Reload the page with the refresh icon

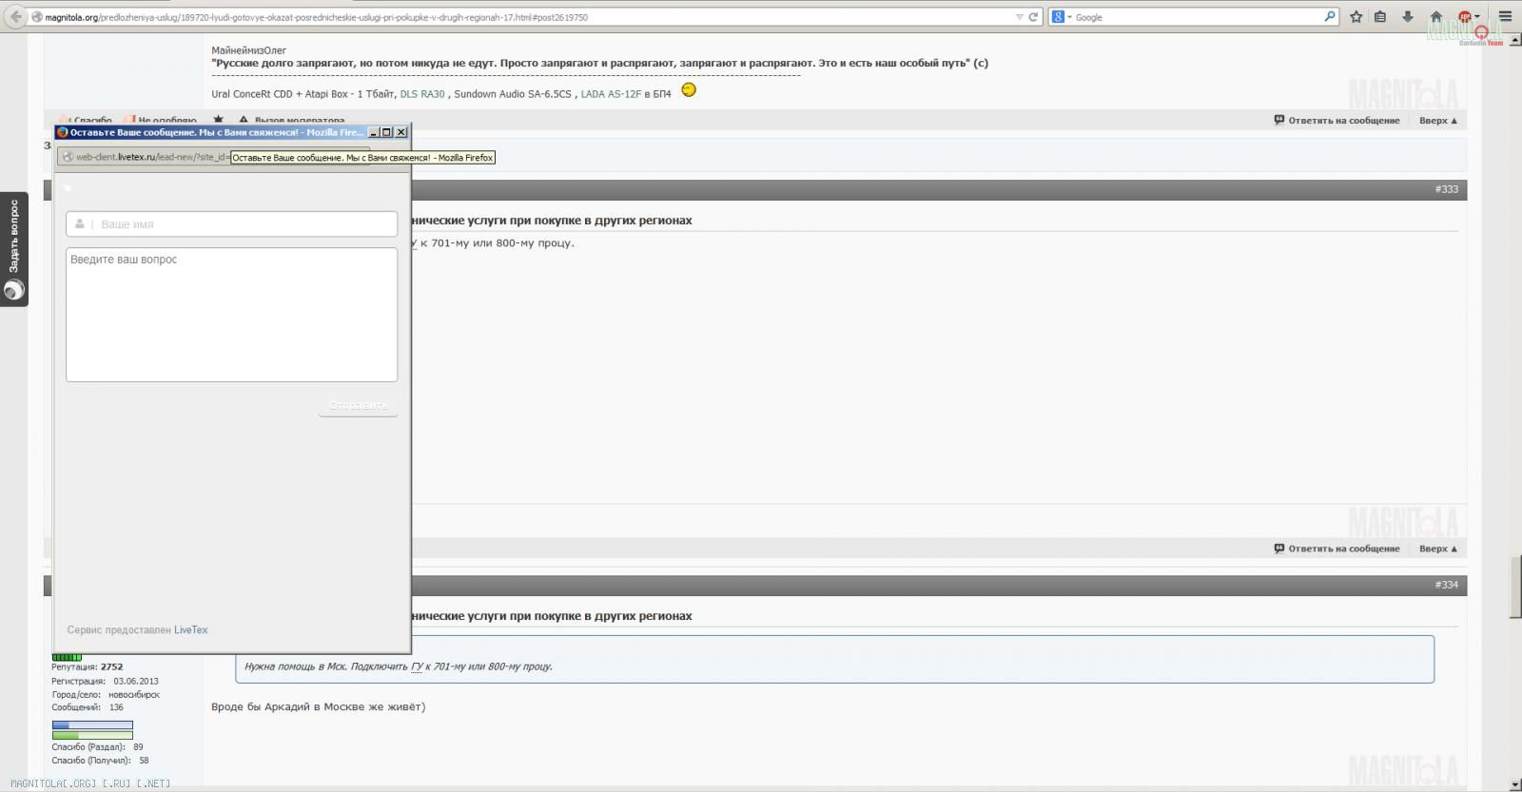pos(1033,17)
